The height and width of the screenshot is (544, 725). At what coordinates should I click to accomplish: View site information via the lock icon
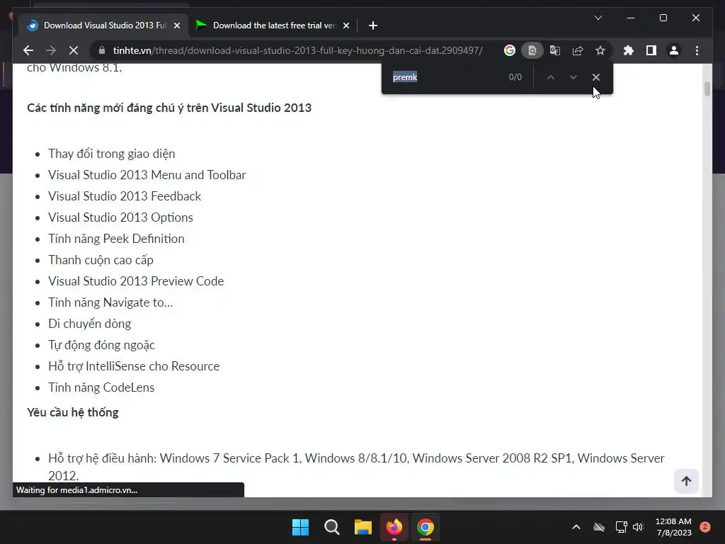tap(102, 50)
